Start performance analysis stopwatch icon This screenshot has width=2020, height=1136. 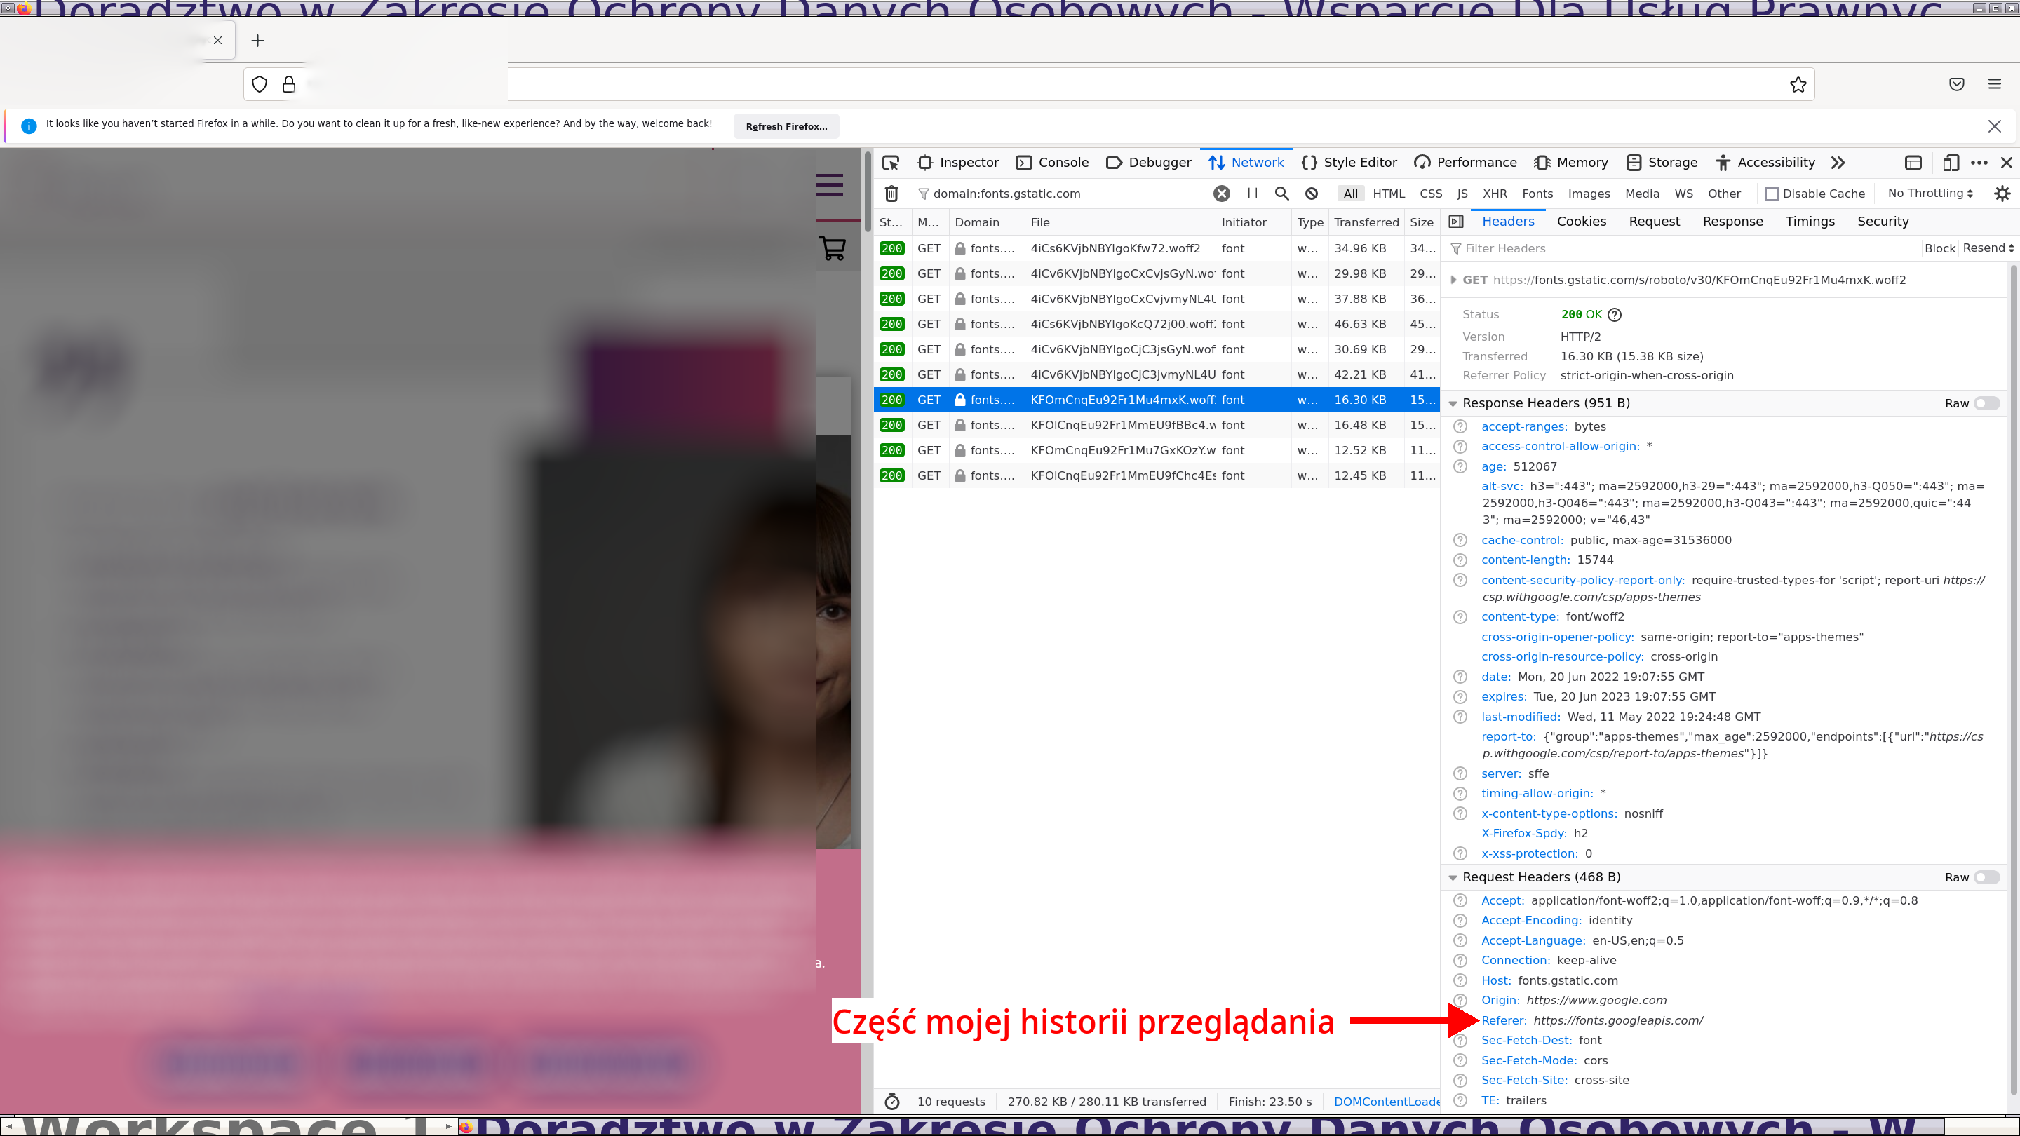pos(891,1102)
